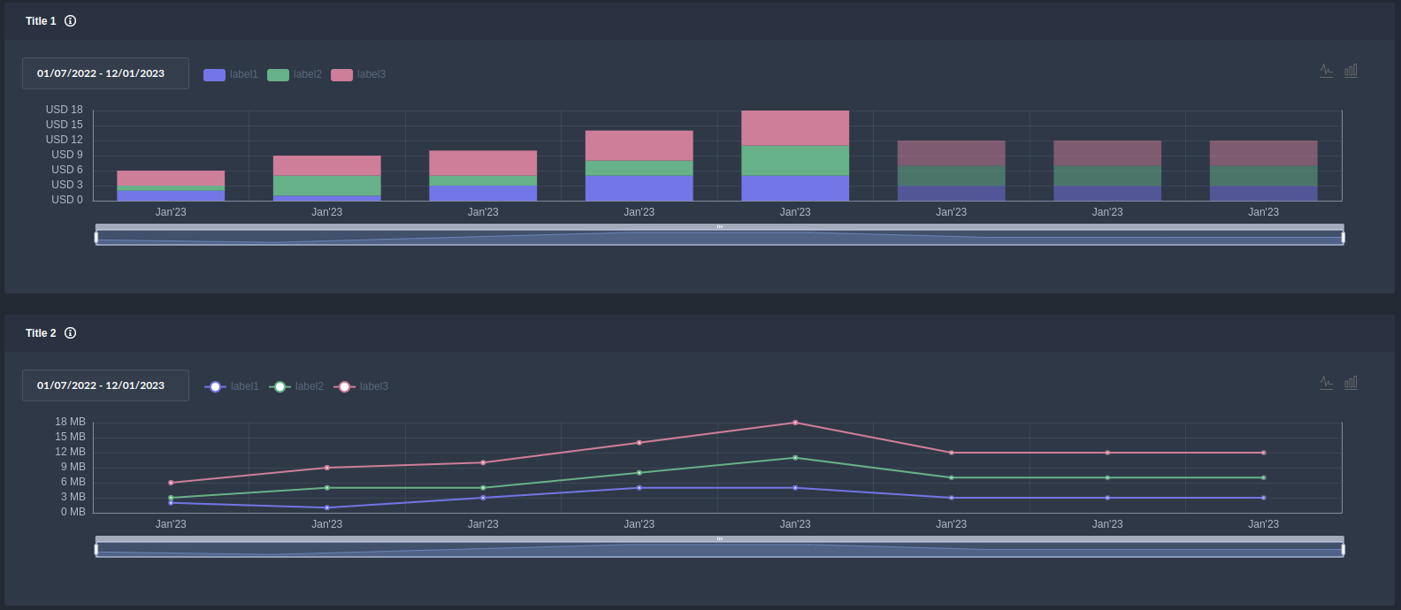The height and width of the screenshot is (610, 1401).
Task: Click left handle of Title 1 zoom slider
Action: [x=96, y=237]
